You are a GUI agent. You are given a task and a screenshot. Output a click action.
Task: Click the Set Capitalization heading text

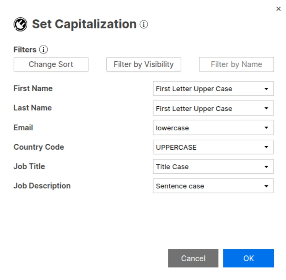[84, 24]
